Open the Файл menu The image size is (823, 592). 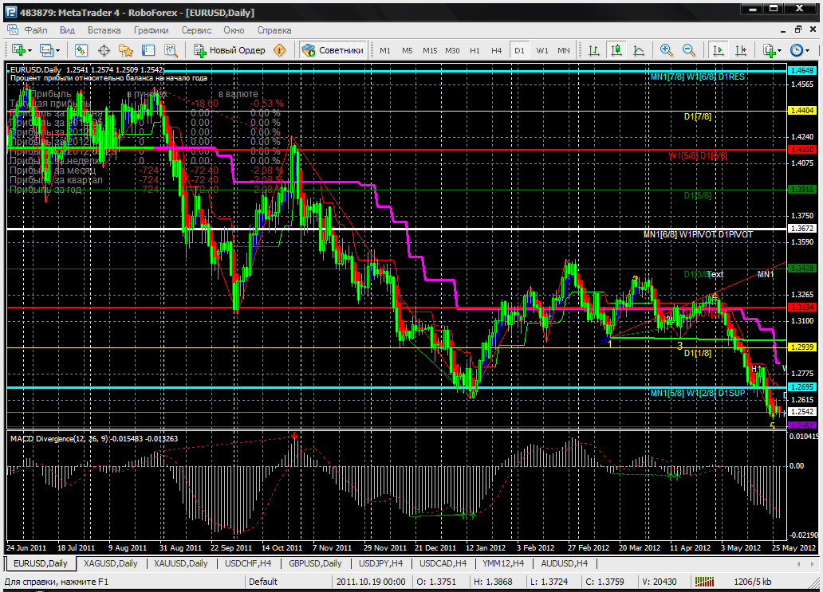(x=36, y=30)
